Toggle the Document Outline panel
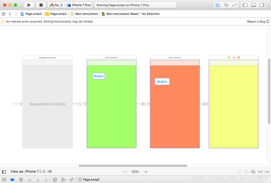Viewport: 271px width, 183px height. [4, 172]
